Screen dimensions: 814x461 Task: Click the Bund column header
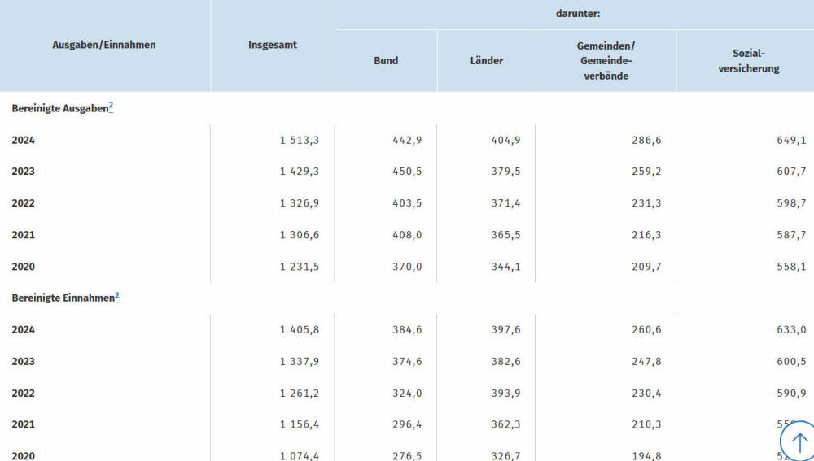coord(386,61)
